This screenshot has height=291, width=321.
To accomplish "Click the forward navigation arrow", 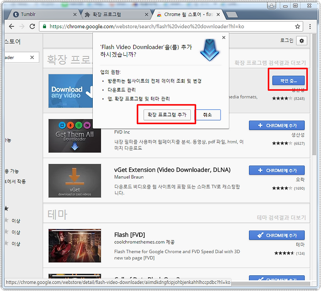I will click(22, 26).
